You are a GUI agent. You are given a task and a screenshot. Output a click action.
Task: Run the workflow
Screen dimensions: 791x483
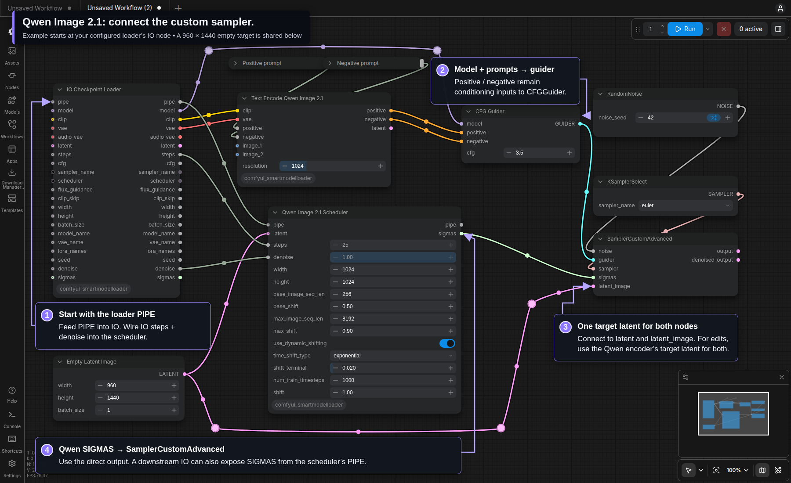(x=685, y=29)
